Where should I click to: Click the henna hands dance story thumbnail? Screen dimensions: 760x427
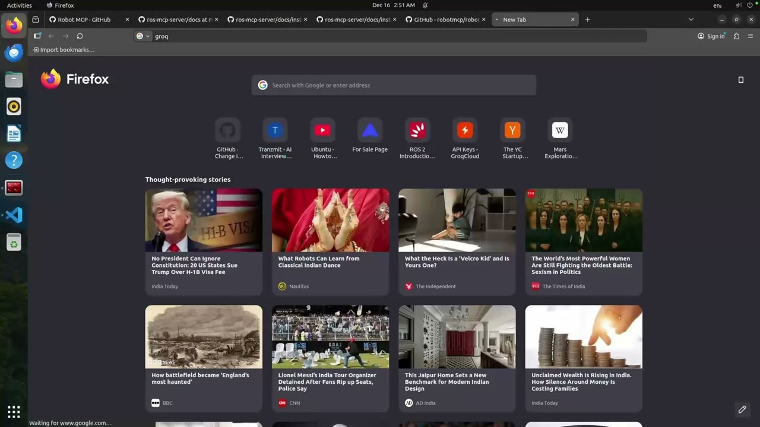tap(331, 220)
